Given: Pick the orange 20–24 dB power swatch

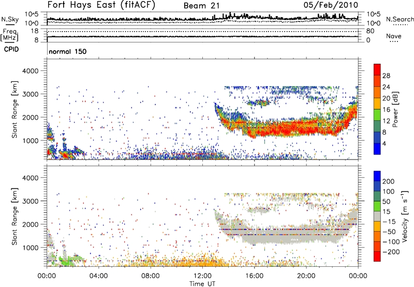Looking at the screenshot, I should click(x=377, y=93).
